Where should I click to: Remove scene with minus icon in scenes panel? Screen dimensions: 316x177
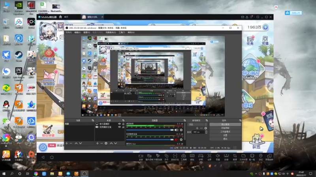71,143
